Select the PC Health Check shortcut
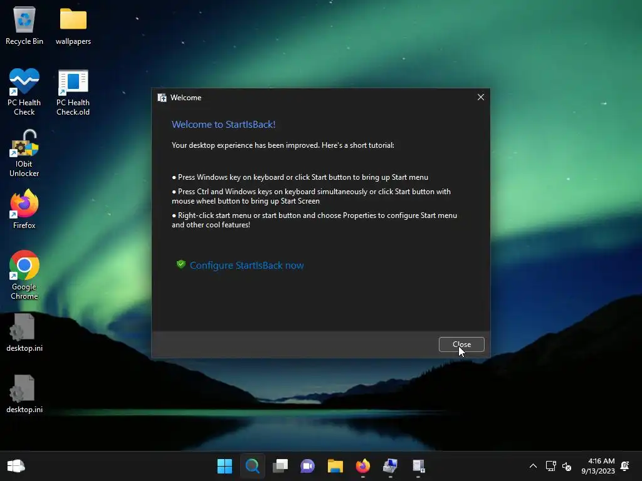 24,92
